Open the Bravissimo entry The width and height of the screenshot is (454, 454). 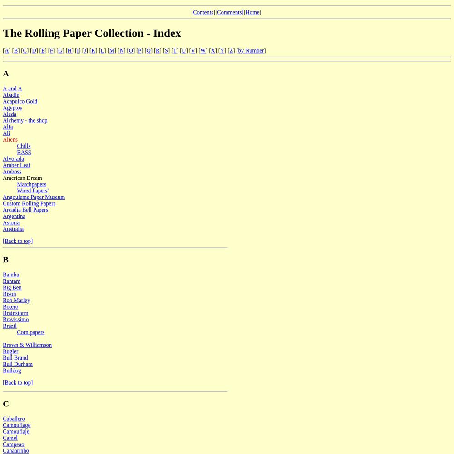[15, 319]
